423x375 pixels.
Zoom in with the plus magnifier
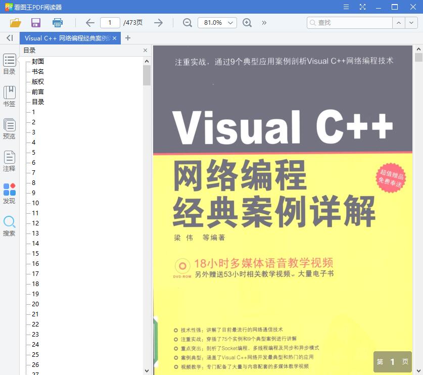pos(247,23)
